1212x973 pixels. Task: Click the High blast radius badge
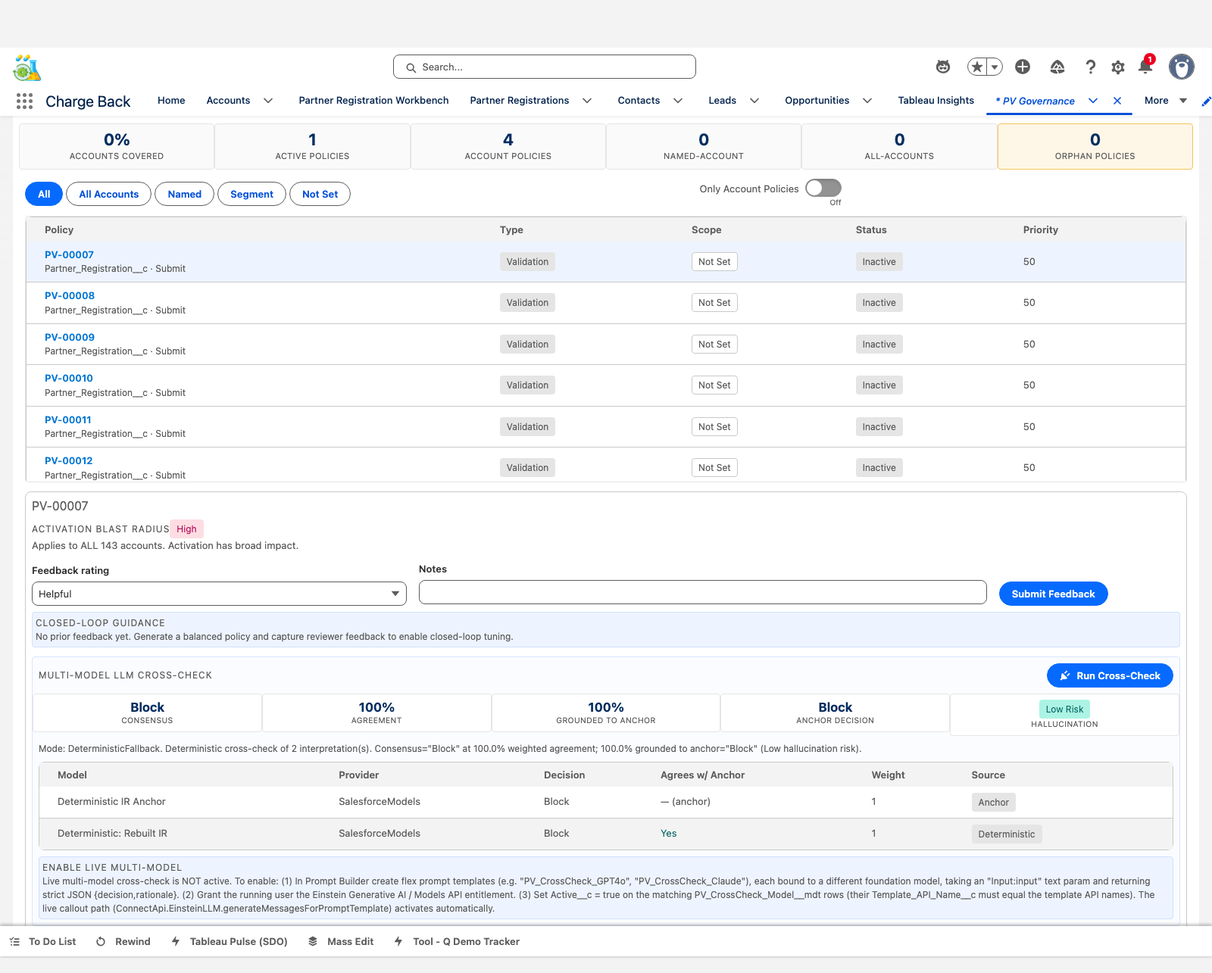tap(186, 529)
